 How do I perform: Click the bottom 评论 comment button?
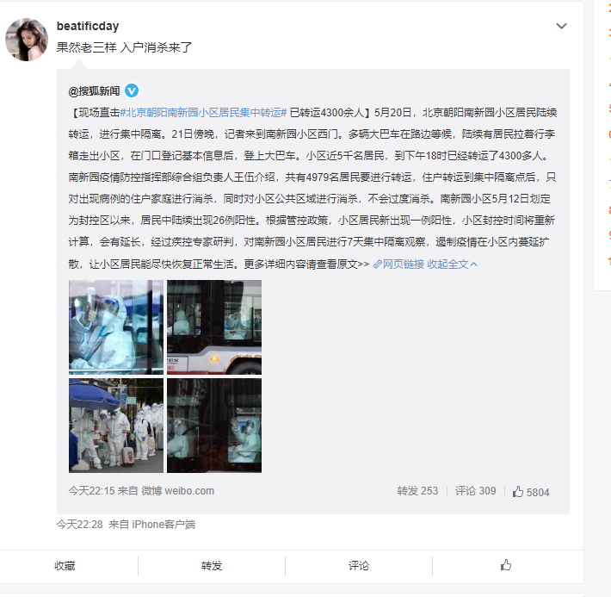click(x=359, y=565)
